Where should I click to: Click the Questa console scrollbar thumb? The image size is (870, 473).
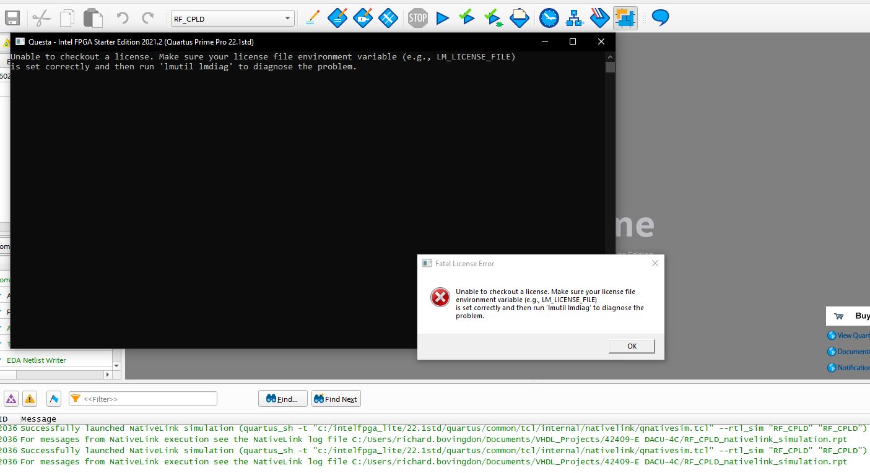coord(610,67)
